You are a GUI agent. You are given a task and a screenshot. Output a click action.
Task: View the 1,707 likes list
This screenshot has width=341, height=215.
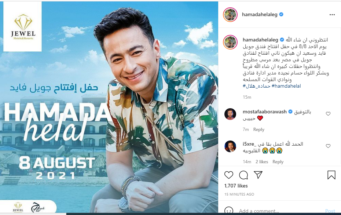pos(236,186)
